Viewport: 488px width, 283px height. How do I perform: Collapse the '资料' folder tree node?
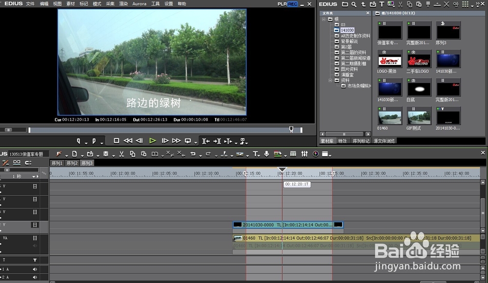pyautogui.click(x=330, y=81)
